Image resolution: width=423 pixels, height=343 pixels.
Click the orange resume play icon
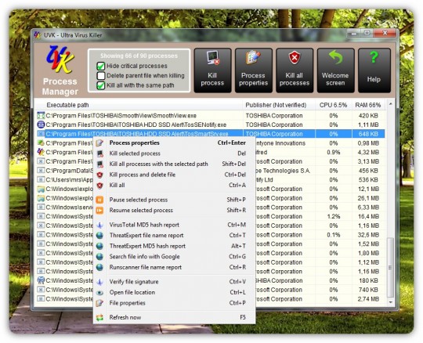pyautogui.click(x=99, y=211)
